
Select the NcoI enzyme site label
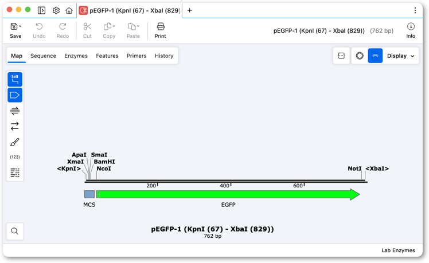coord(104,168)
